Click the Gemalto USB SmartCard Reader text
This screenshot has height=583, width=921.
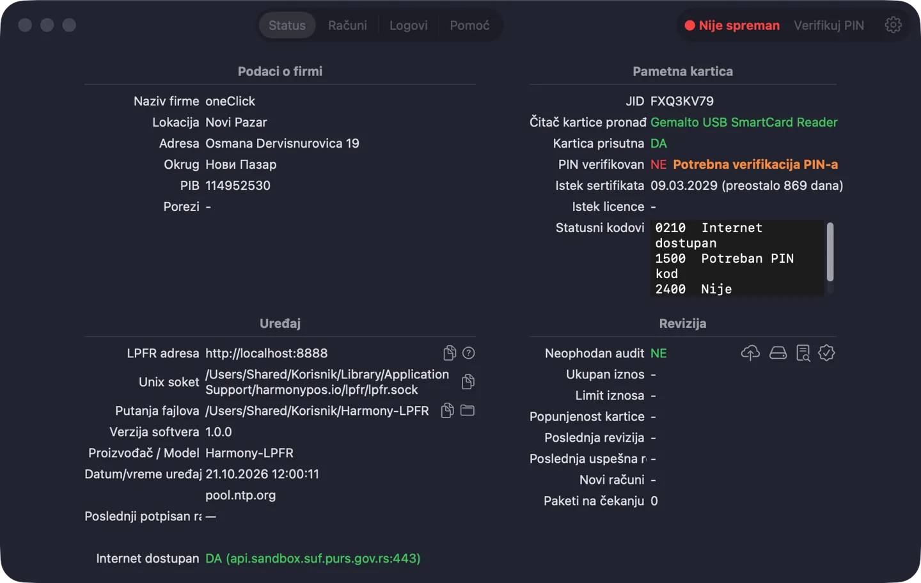(744, 122)
